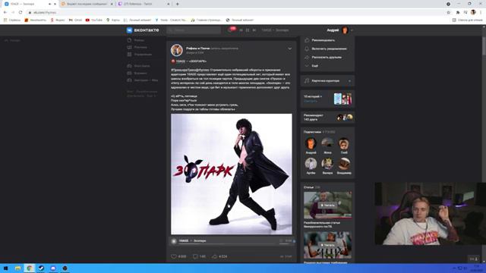
Task: Focus the VK search field
Action: (x=194, y=30)
